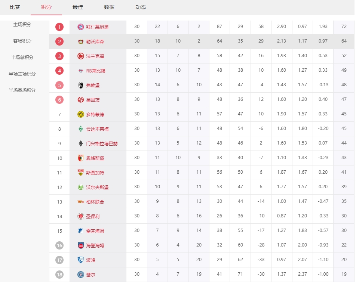Select the 数据 tab

[x=109, y=7]
